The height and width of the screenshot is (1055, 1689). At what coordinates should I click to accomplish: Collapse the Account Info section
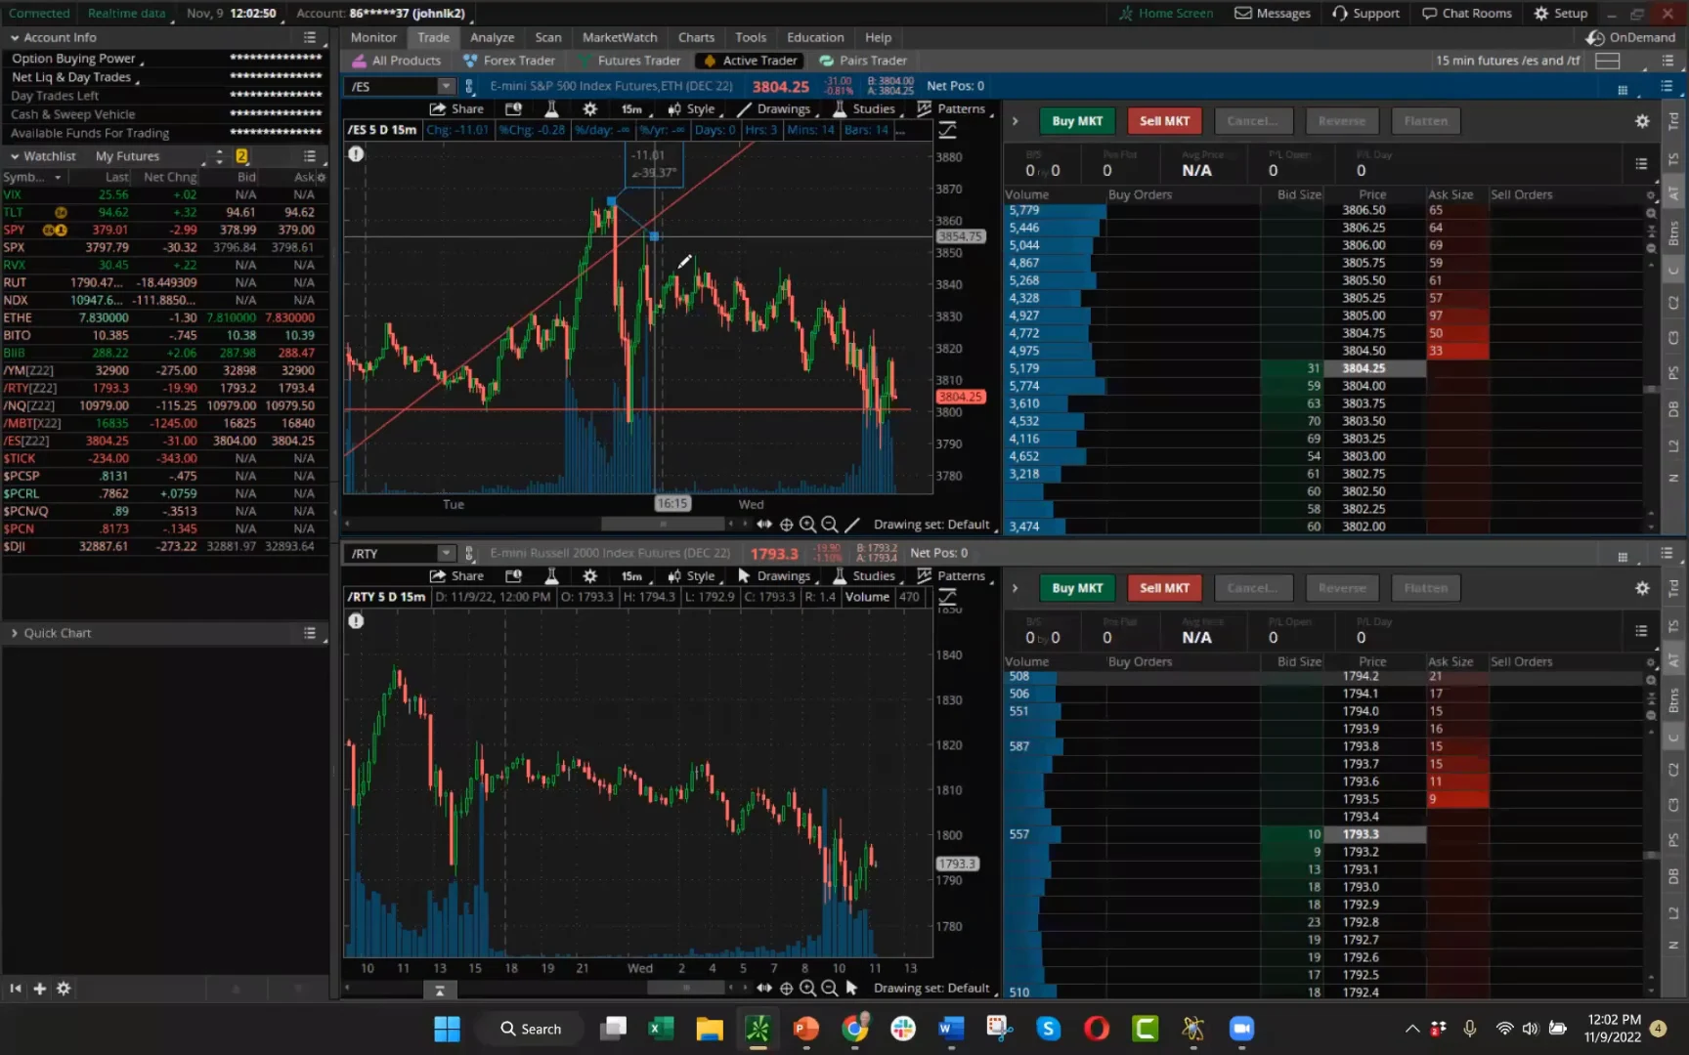[15, 37]
